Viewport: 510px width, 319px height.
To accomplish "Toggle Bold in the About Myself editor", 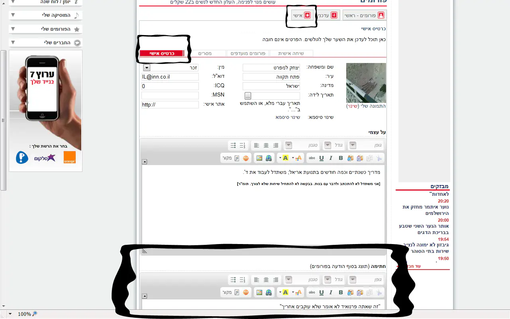I will pyautogui.click(x=341, y=158).
